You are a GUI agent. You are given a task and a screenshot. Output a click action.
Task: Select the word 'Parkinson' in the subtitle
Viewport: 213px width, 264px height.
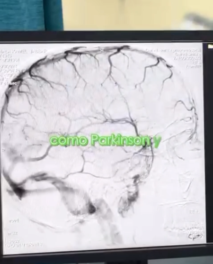121,140
